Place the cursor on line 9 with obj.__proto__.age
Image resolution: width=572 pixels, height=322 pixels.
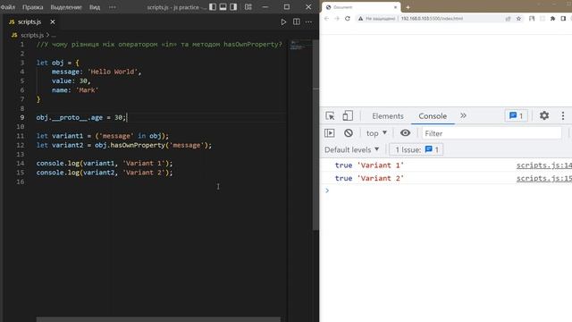tap(81, 117)
